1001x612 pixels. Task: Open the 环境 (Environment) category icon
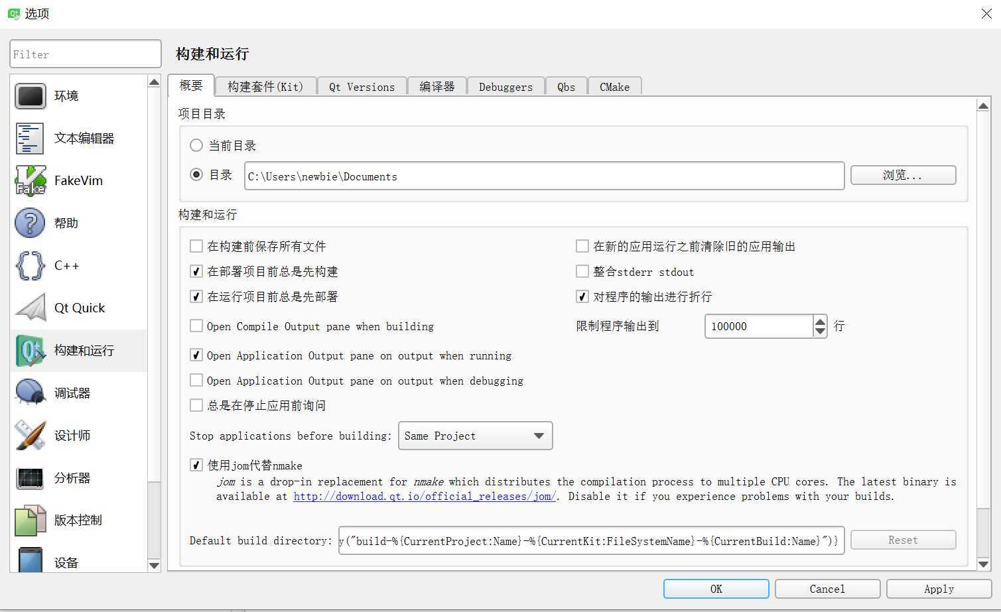coord(31,96)
